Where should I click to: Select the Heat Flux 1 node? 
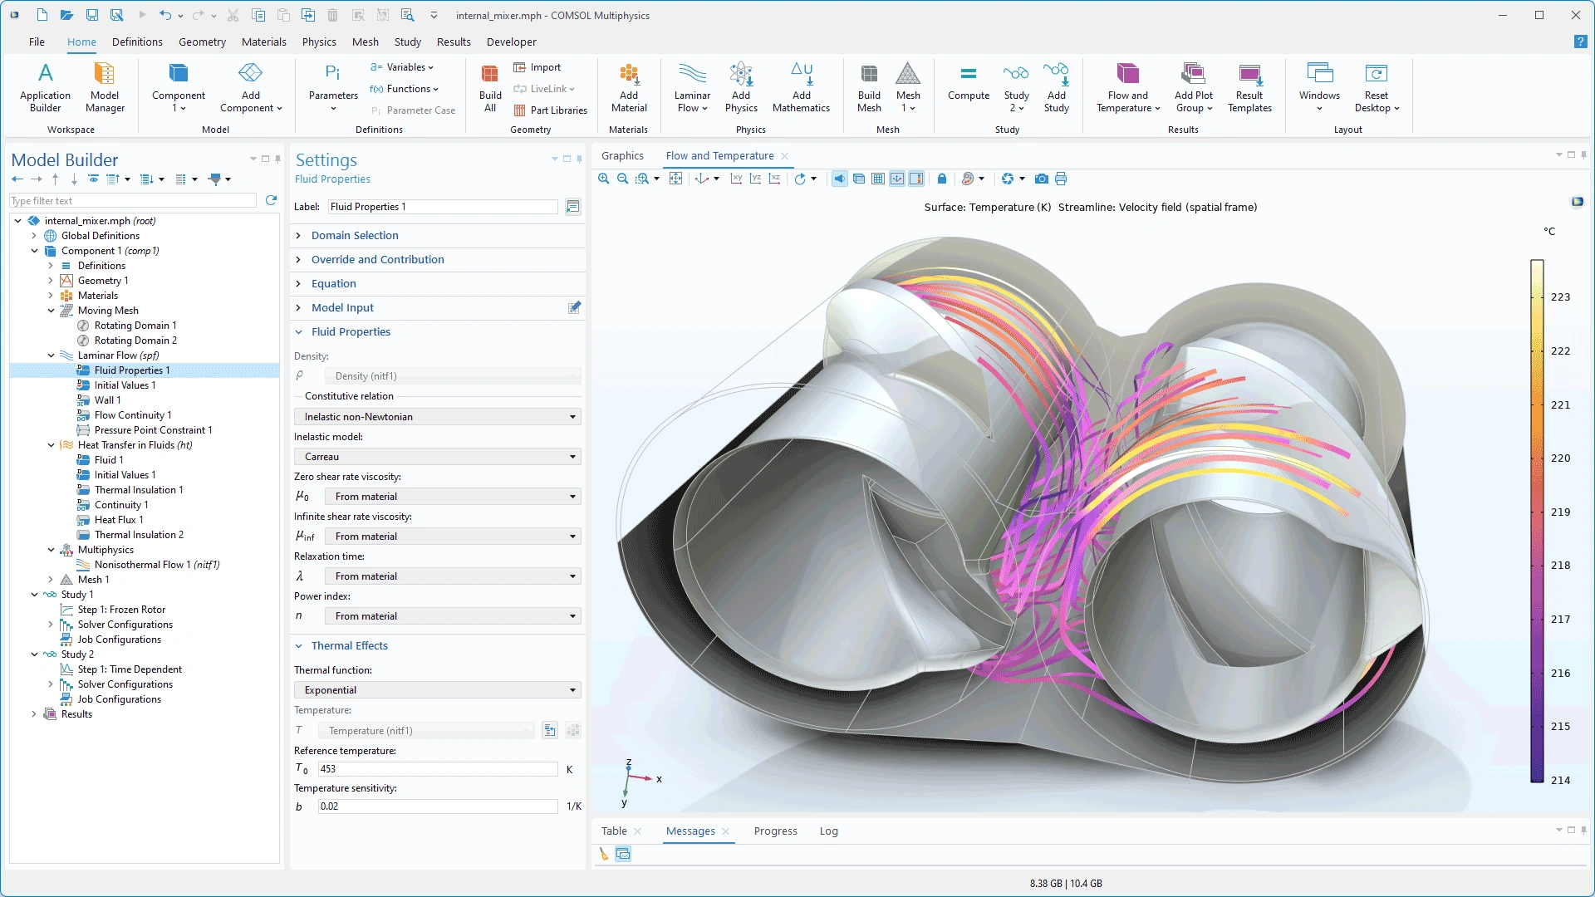coord(119,520)
